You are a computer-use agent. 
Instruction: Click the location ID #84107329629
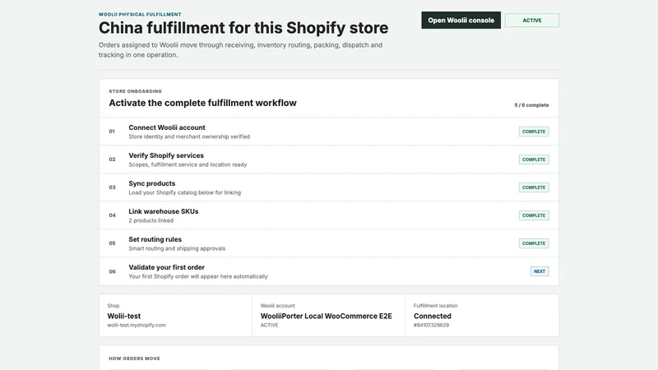(x=431, y=325)
